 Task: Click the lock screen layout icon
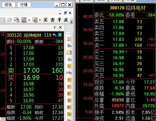click(x=17, y=20)
